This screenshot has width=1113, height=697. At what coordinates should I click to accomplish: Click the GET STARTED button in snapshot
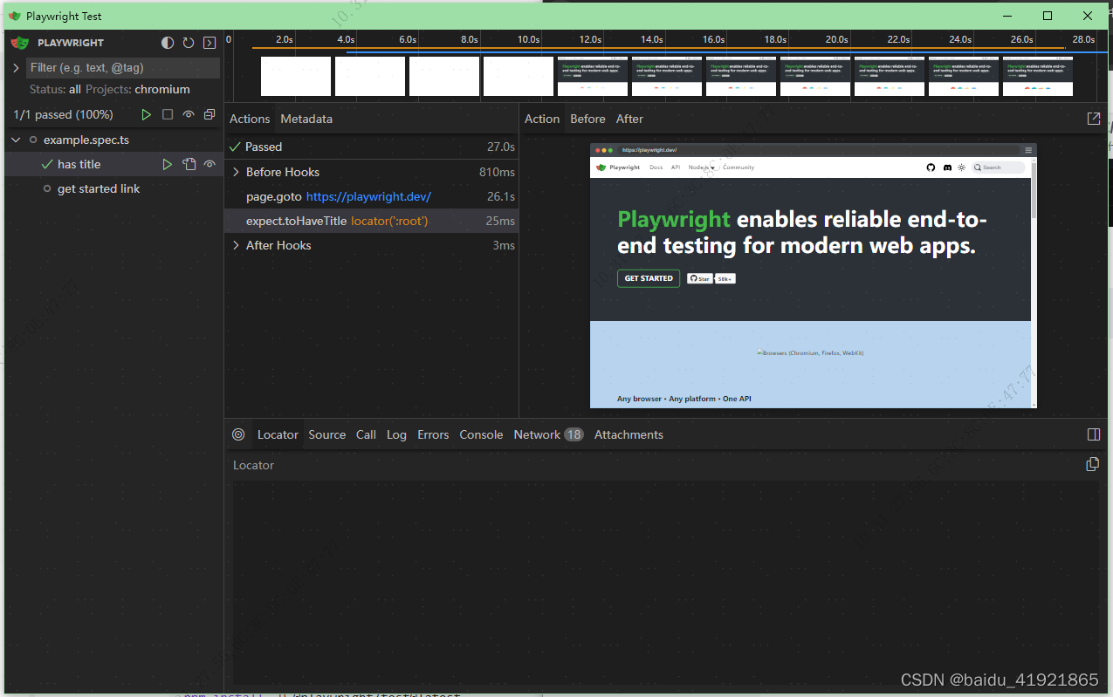(649, 278)
